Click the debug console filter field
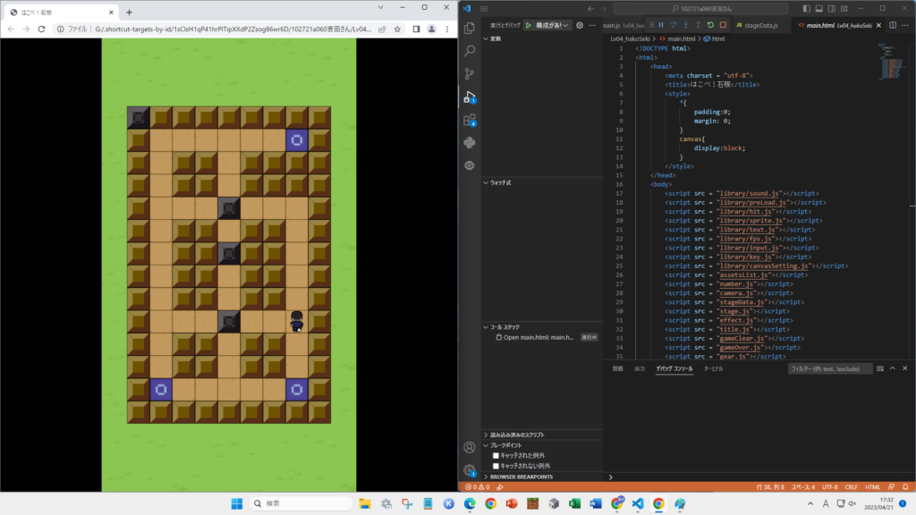Screen dimensions: 916x515 coord(829,369)
